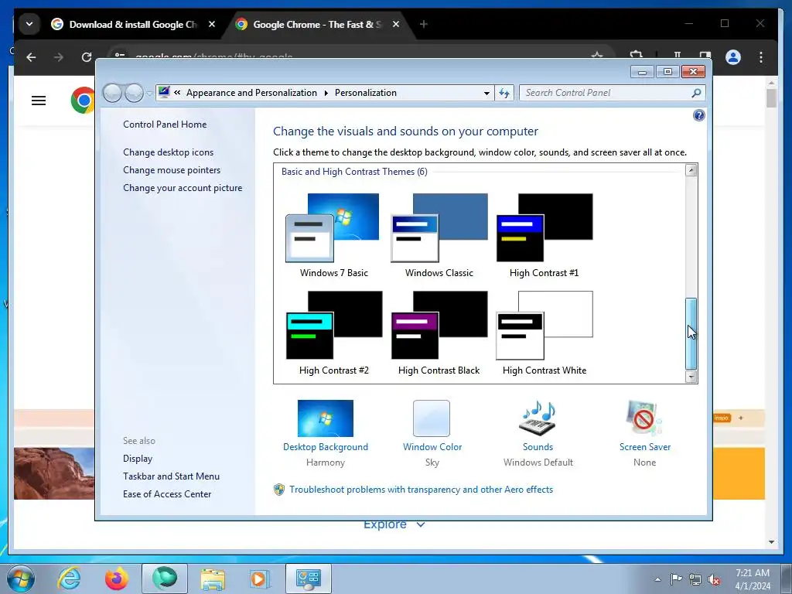Show hidden system tray icons
The image size is (792, 594).
coord(657,579)
